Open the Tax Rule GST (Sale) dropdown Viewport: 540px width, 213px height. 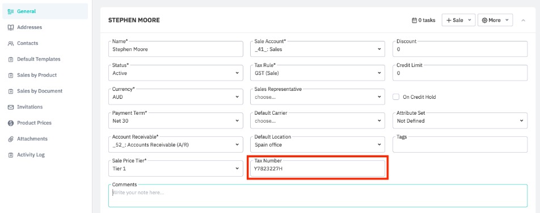318,73
